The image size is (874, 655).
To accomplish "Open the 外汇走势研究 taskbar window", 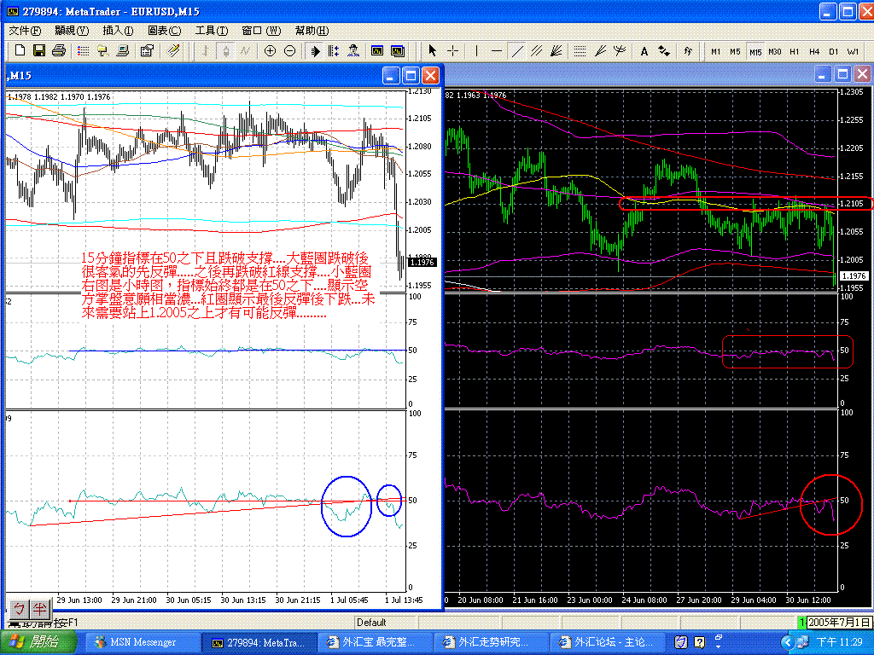I will point(491,643).
